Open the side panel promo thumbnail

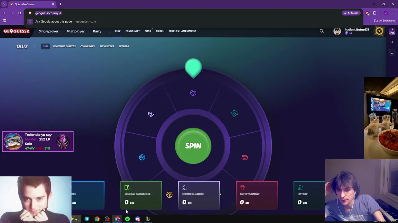click(x=392, y=31)
